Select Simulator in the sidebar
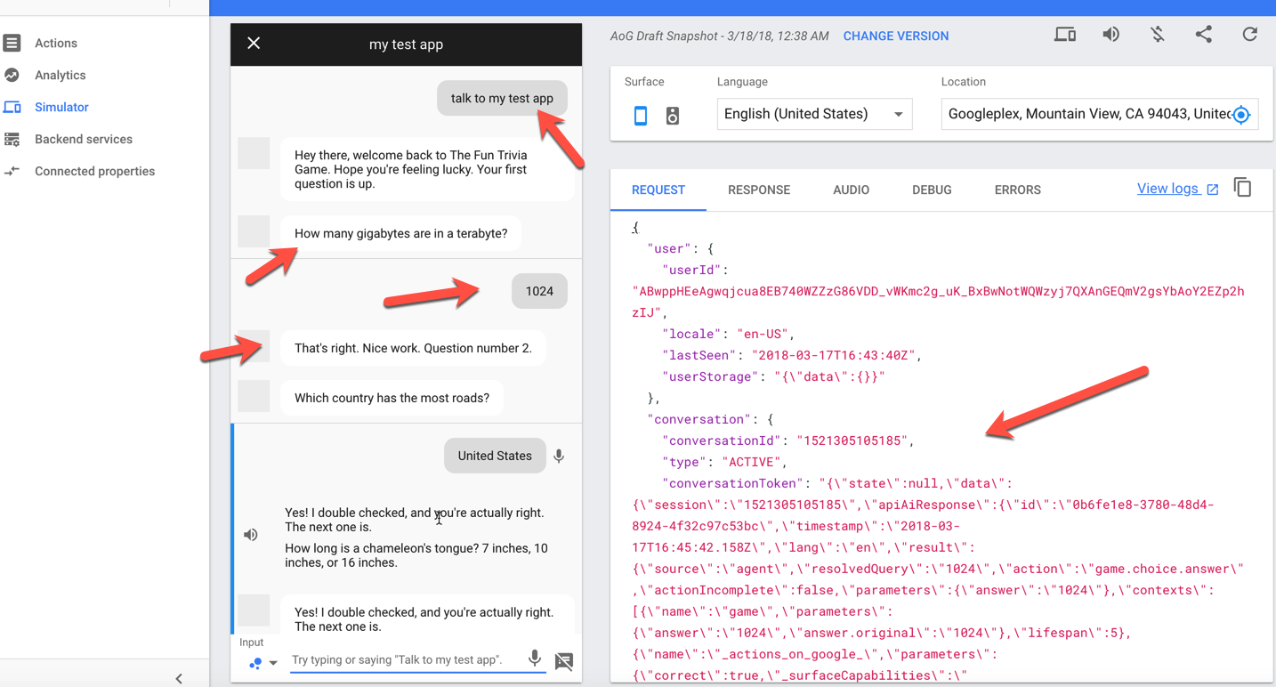Screen dimensions: 1276x687 click(61, 107)
